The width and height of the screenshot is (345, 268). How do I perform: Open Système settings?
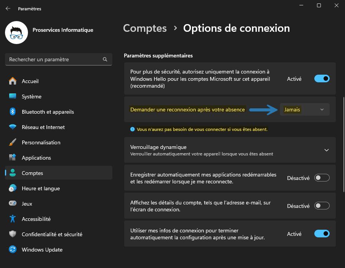32,96
